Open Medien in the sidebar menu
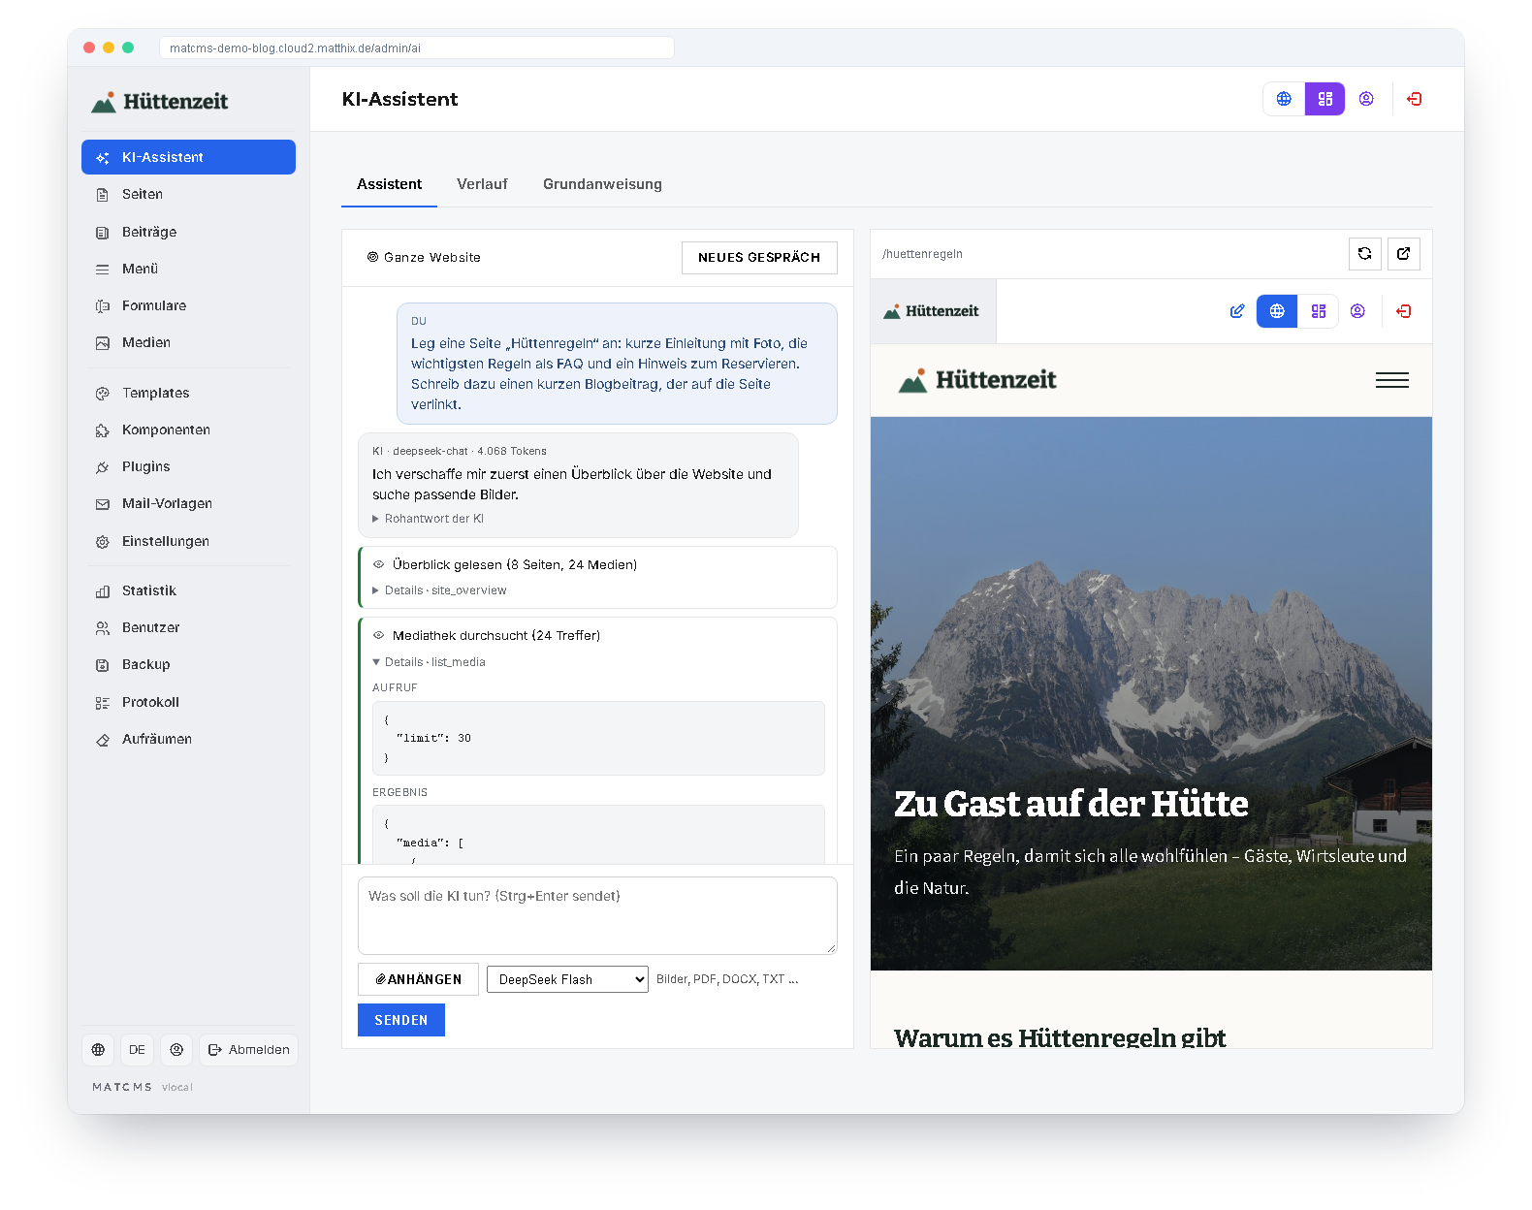Screen dimensions: 1532x1210 pyautogui.click(x=188, y=343)
